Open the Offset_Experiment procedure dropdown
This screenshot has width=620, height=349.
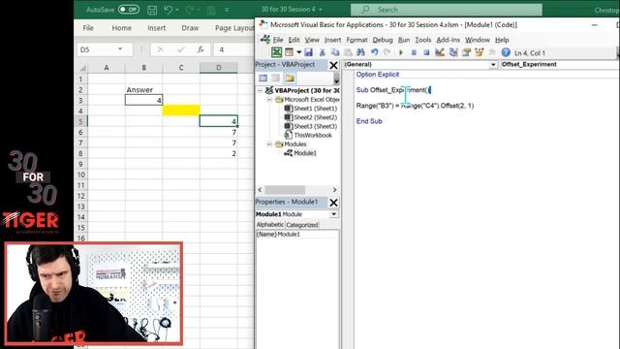559,65
